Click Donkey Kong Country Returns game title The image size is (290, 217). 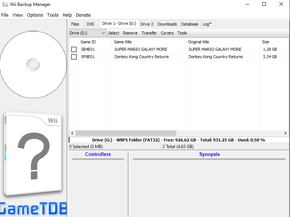(x=141, y=57)
